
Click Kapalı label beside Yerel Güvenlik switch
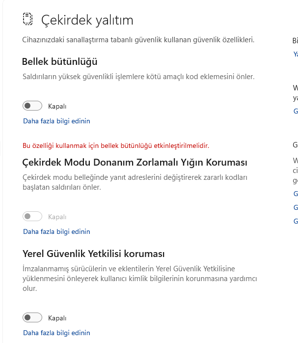[x=57, y=318]
